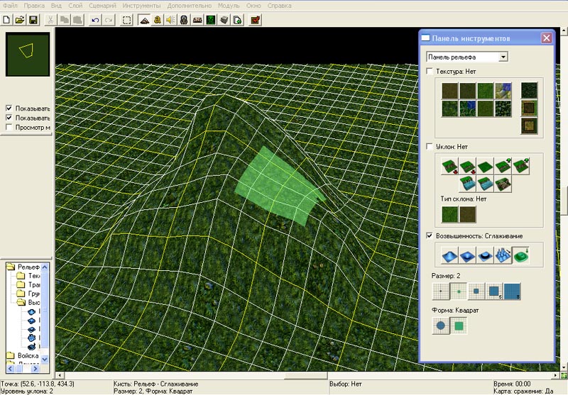This screenshot has width=568, height=395.
Task: Click the Save map toolbar icon
Action: [33, 20]
